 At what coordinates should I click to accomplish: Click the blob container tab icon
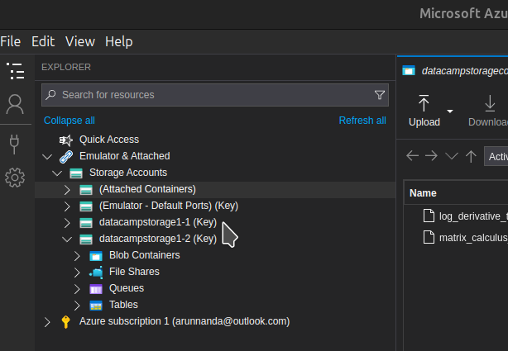(409, 70)
